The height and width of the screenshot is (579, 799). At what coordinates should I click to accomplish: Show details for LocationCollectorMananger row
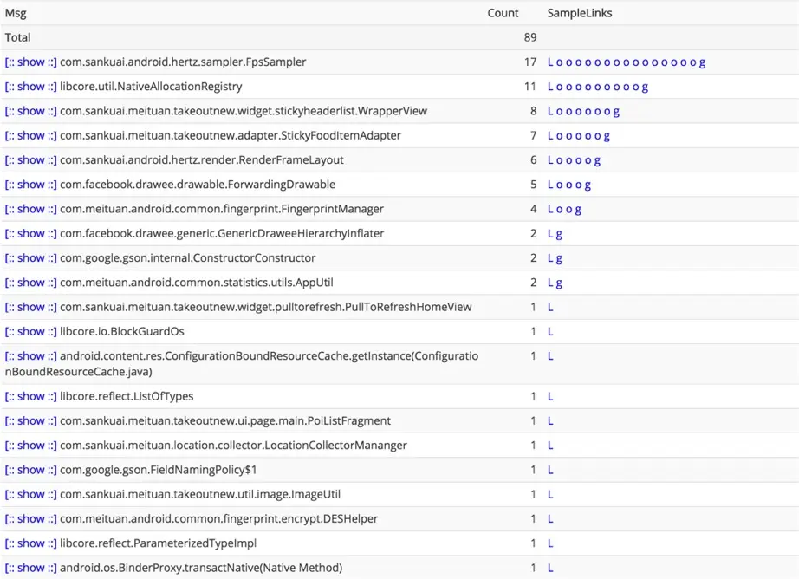tap(30, 446)
